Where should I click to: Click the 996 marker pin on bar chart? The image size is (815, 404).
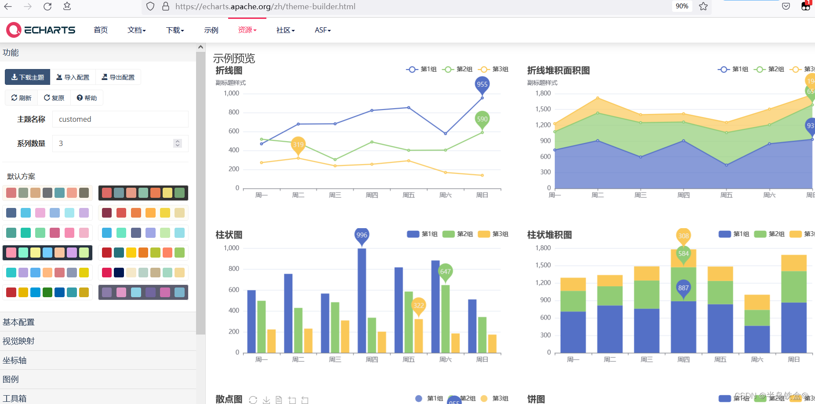click(362, 235)
